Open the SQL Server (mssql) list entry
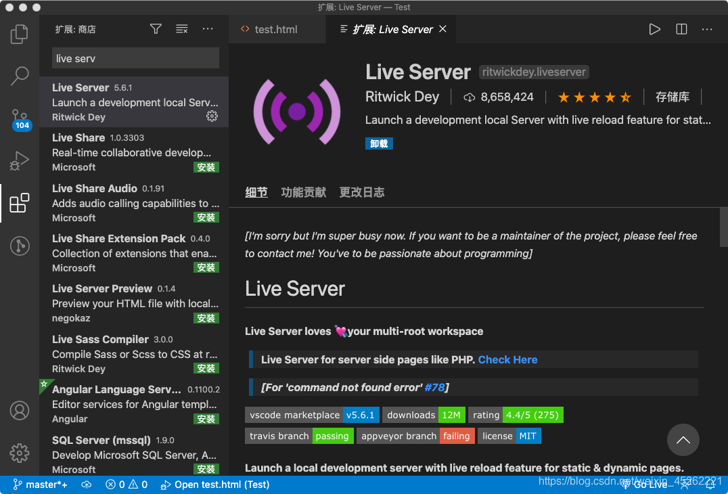 [x=134, y=454]
